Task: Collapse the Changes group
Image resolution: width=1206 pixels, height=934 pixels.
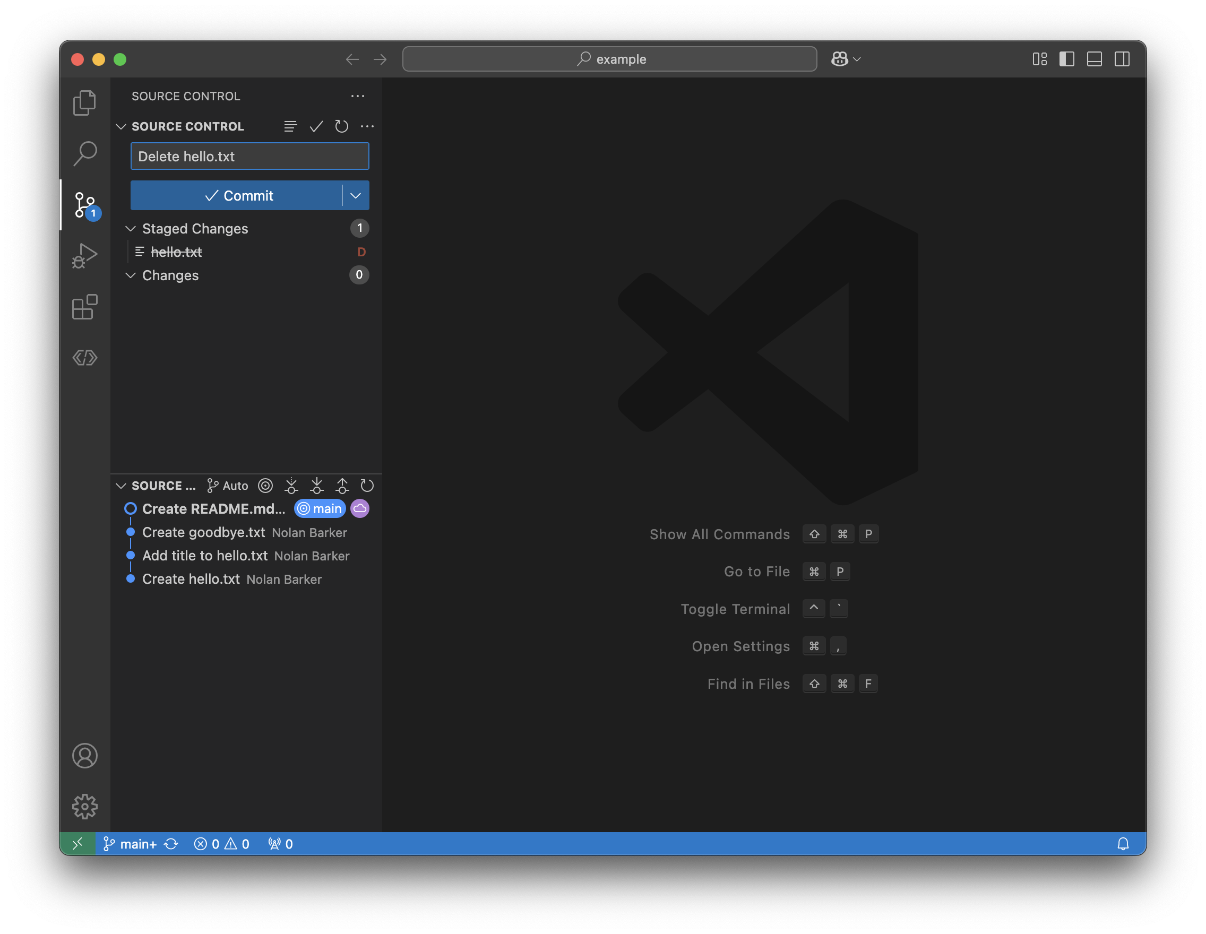Action: click(x=131, y=275)
